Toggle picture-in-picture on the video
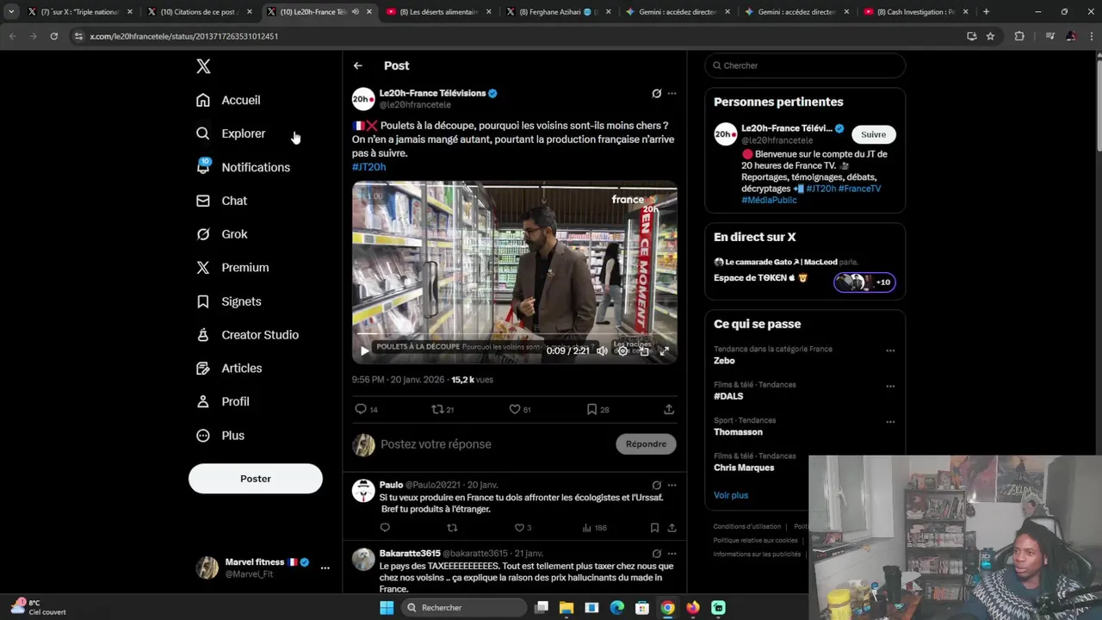The height and width of the screenshot is (620, 1102). tap(644, 351)
